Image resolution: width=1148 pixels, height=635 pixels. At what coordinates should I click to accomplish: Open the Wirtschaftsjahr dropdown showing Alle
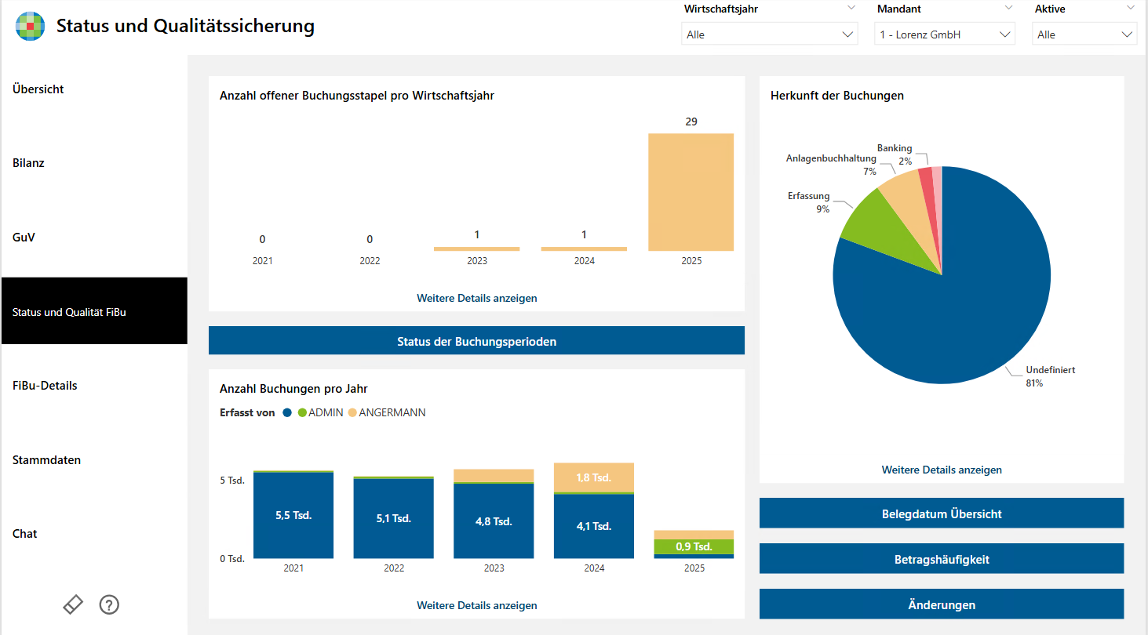769,34
